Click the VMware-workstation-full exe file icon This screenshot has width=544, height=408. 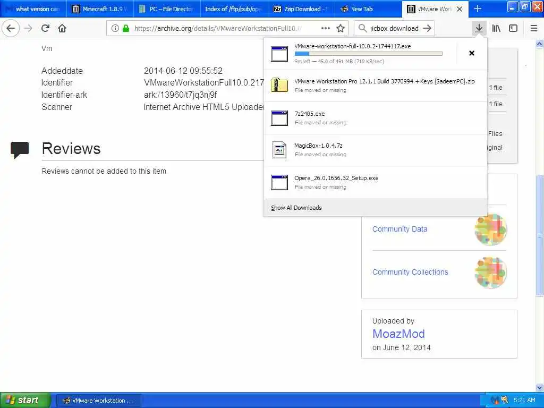[x=279, y=54]
